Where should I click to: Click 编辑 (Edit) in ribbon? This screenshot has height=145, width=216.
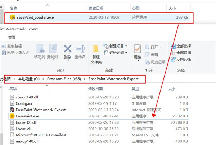tap(152, 54)
